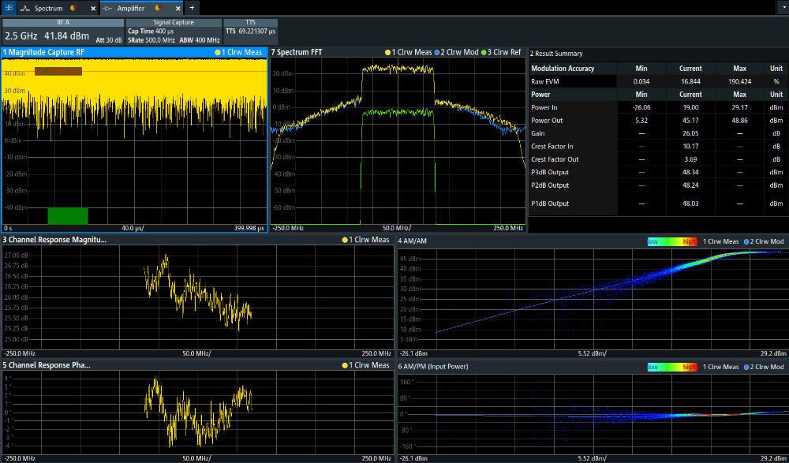Image resolution: width=789 pixels, height=463 pixels.
Task: Click the green capture region in Magnitude Capture
Action: pos(68,215)
